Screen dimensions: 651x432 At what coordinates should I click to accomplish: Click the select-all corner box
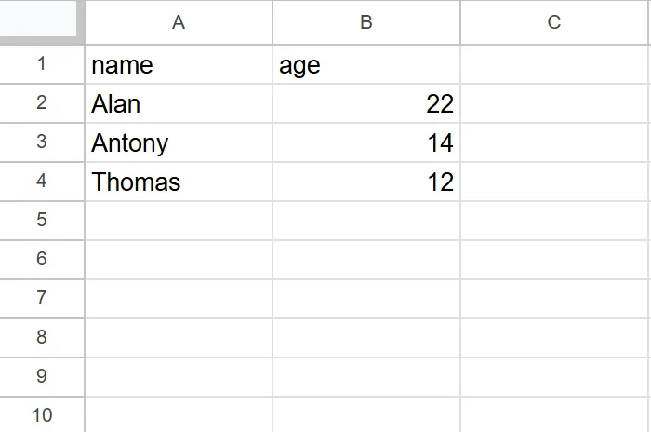[x=41, y=20]
